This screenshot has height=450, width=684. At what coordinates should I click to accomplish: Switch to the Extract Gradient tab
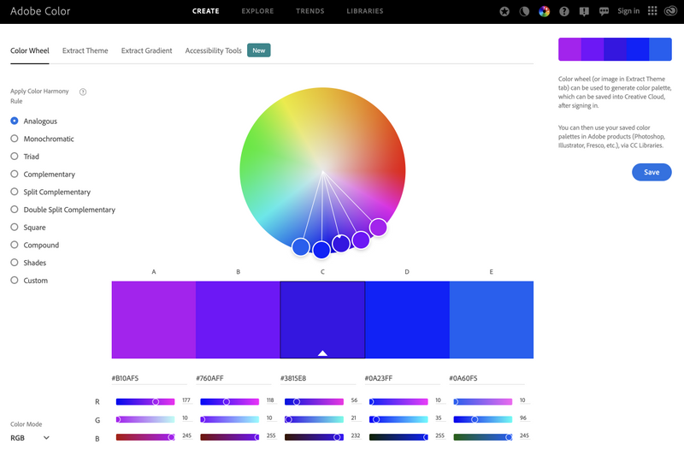click(x=146, y=50)
